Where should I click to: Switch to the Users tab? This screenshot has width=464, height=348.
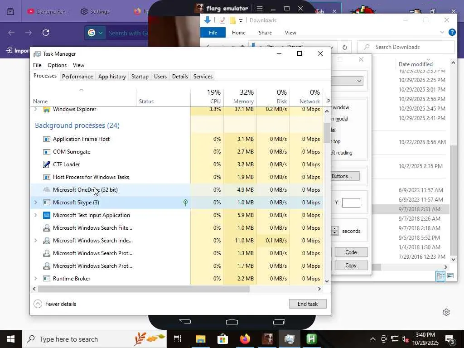[160, 76]
